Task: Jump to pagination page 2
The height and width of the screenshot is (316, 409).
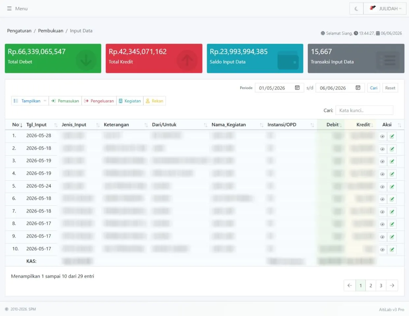Action: point(371,285)
